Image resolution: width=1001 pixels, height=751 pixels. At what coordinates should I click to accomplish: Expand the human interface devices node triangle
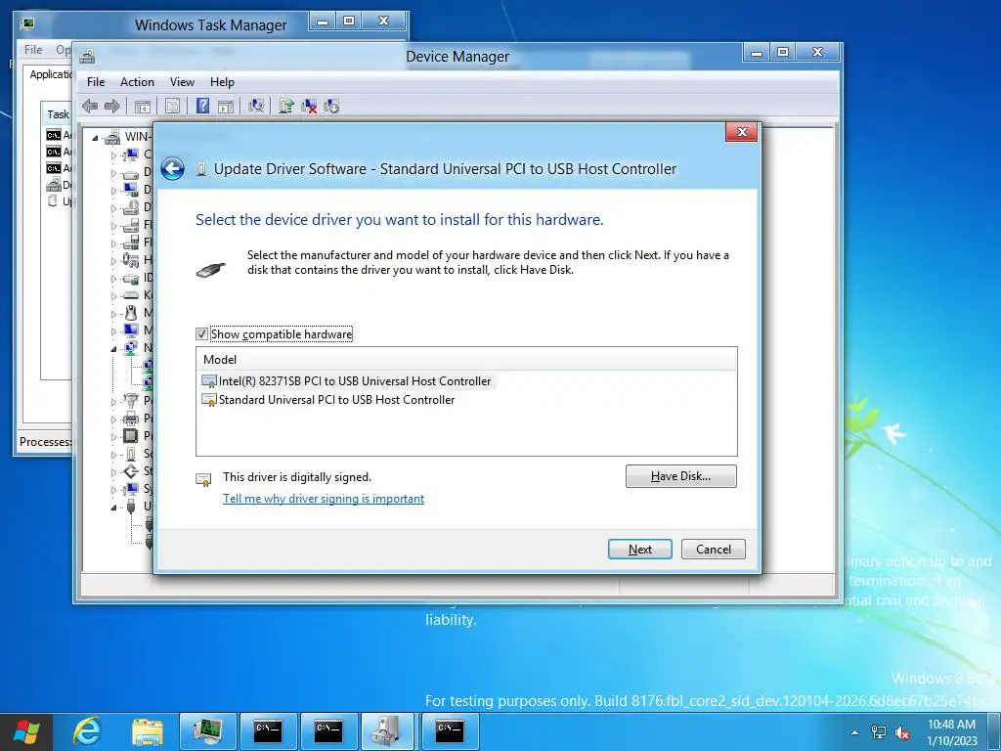113,261
